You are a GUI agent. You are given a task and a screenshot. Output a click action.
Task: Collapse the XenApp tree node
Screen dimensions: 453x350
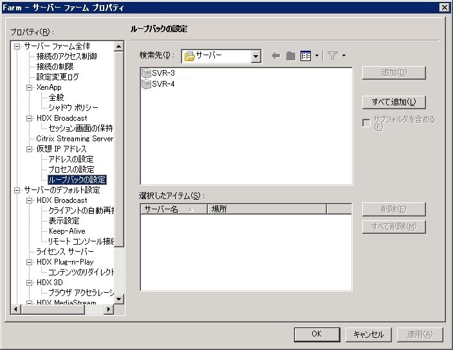(x=29, y=87)
